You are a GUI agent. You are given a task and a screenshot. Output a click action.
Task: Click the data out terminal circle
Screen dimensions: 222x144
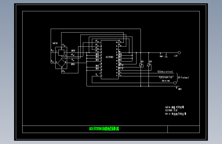coord(175,83)
